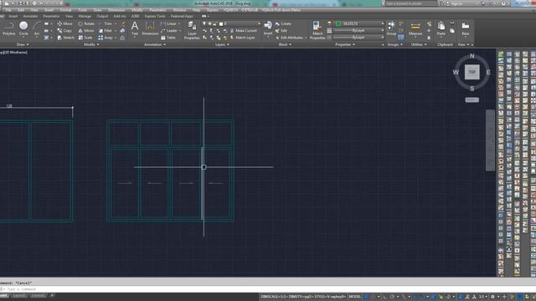The width and height of the screenshot is (536, 301).
Task: Click the MODEL space button in status bar
Action: coord(355,297)
